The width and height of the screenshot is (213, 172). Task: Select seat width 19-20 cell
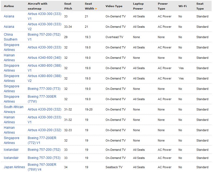pyautogui.click(x=89, y=109)
